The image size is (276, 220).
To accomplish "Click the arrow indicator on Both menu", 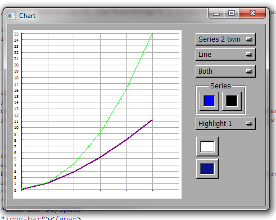I will (249, 71).
